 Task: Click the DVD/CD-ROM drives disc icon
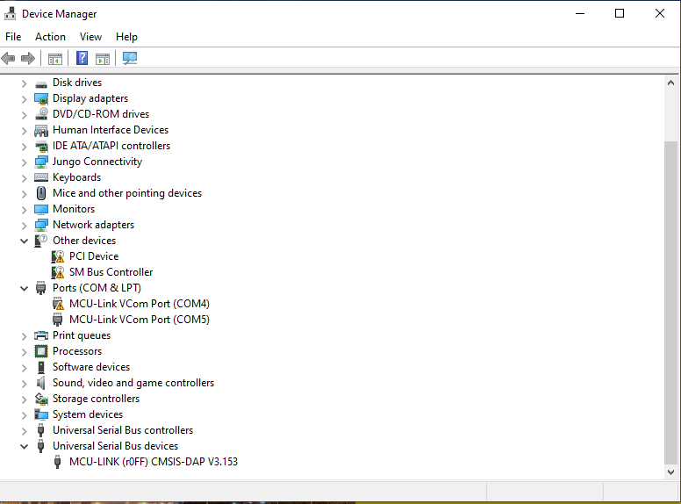coord(41,114)
